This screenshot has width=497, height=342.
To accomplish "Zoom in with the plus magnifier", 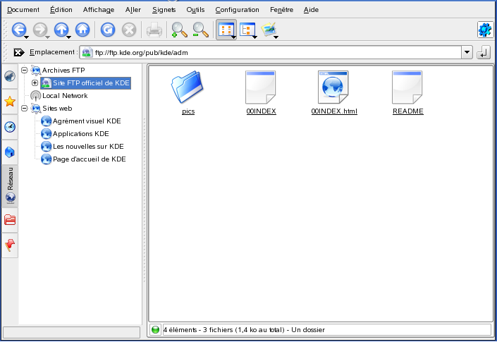I will coord(179,30).
